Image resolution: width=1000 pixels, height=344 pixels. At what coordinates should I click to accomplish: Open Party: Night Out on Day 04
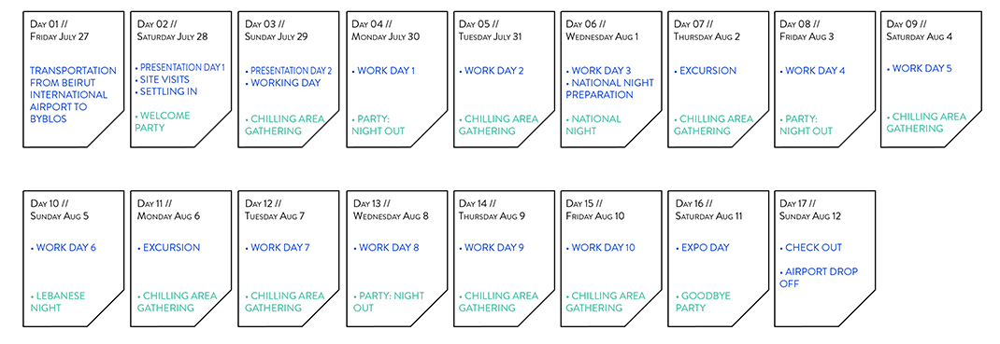pos(379,125)
